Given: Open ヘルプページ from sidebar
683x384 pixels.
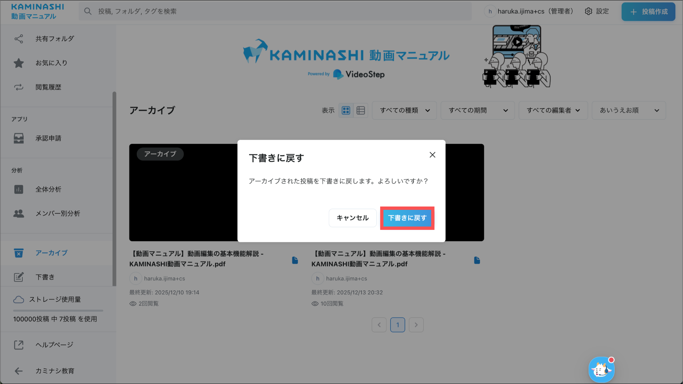Looking at the screenshot, I should pyautogui.click(x=54, y=345).
